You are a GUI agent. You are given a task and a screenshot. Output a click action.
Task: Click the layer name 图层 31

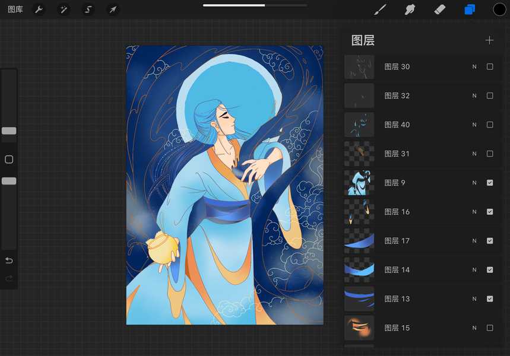click(397, 154)
